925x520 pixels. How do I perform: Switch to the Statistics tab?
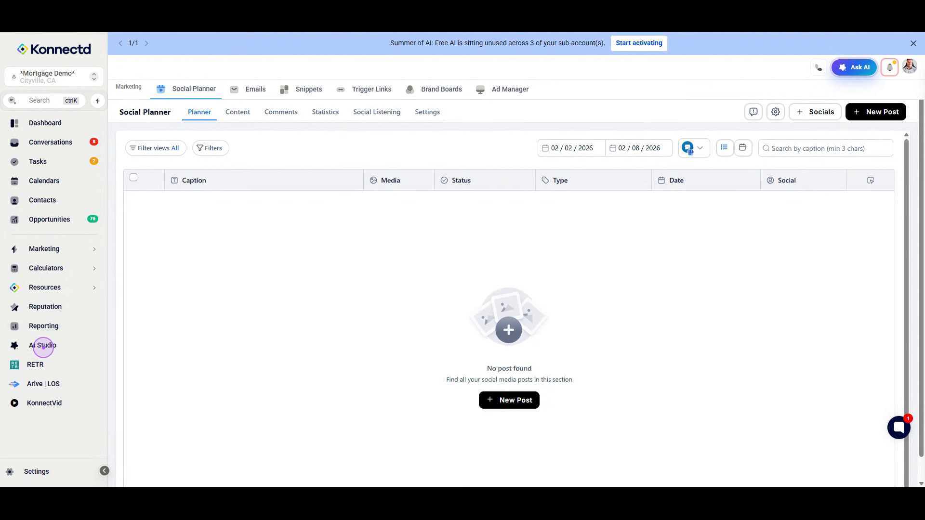pyautogui.click(x=325, y=112)
